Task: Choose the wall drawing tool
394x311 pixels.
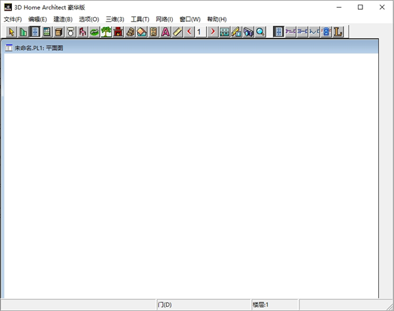Action: [x=23, y=31]
